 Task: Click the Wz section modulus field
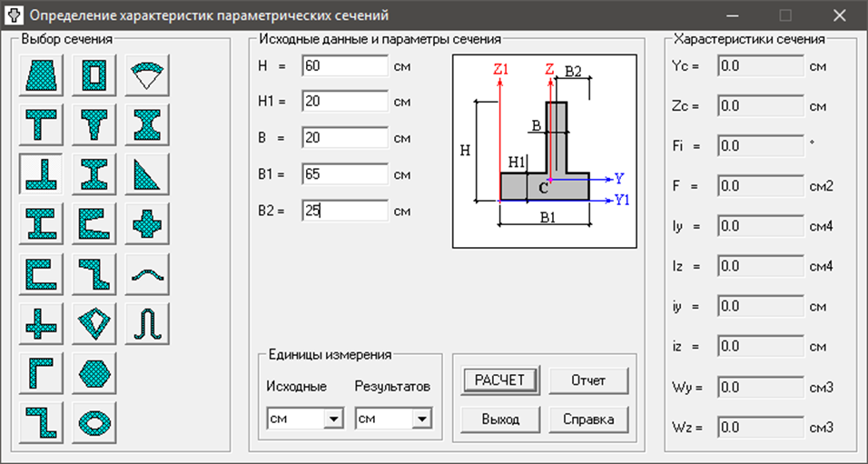(761, 428)
